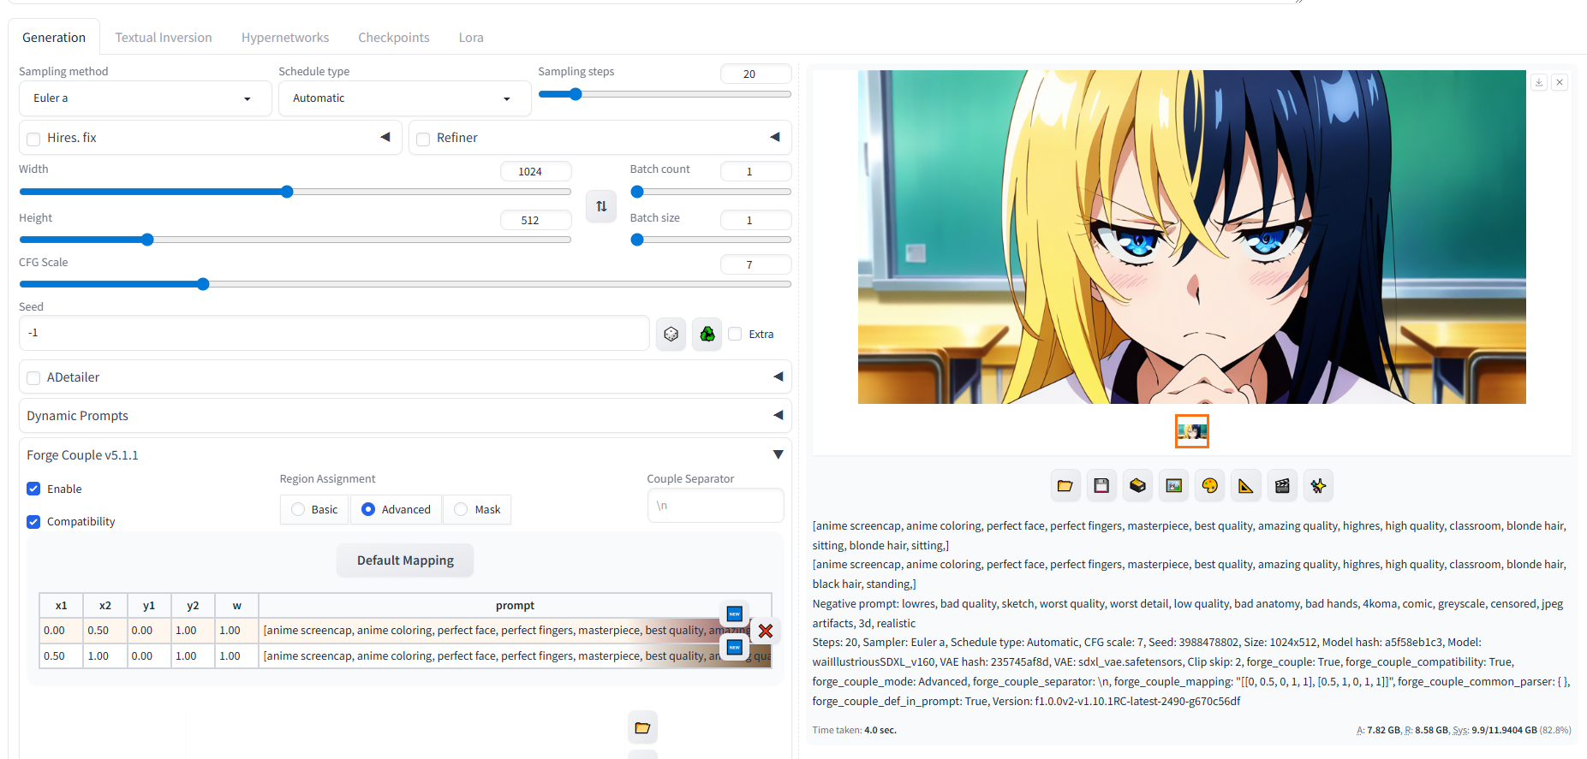This screenshot has height=759, width=1587.
Task: Tick the Extra seed checkbox
Action: tap(735, 334)
